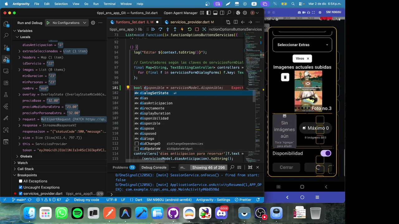Image resolution: width=399 pixels, height=224 pixels.
Task: Open Discord from the Dock
Action: point(221,213)
